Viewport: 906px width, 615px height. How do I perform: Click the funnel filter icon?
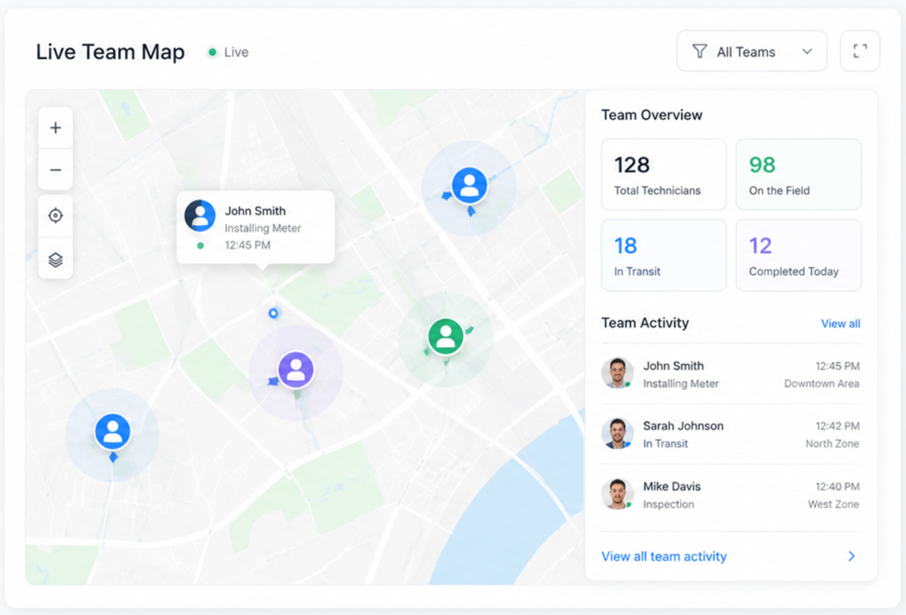click(x=700, y=51)
